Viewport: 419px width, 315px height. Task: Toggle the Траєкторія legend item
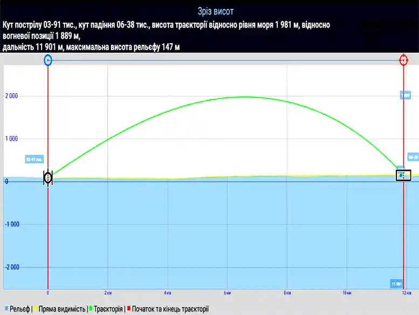(108, 310)
